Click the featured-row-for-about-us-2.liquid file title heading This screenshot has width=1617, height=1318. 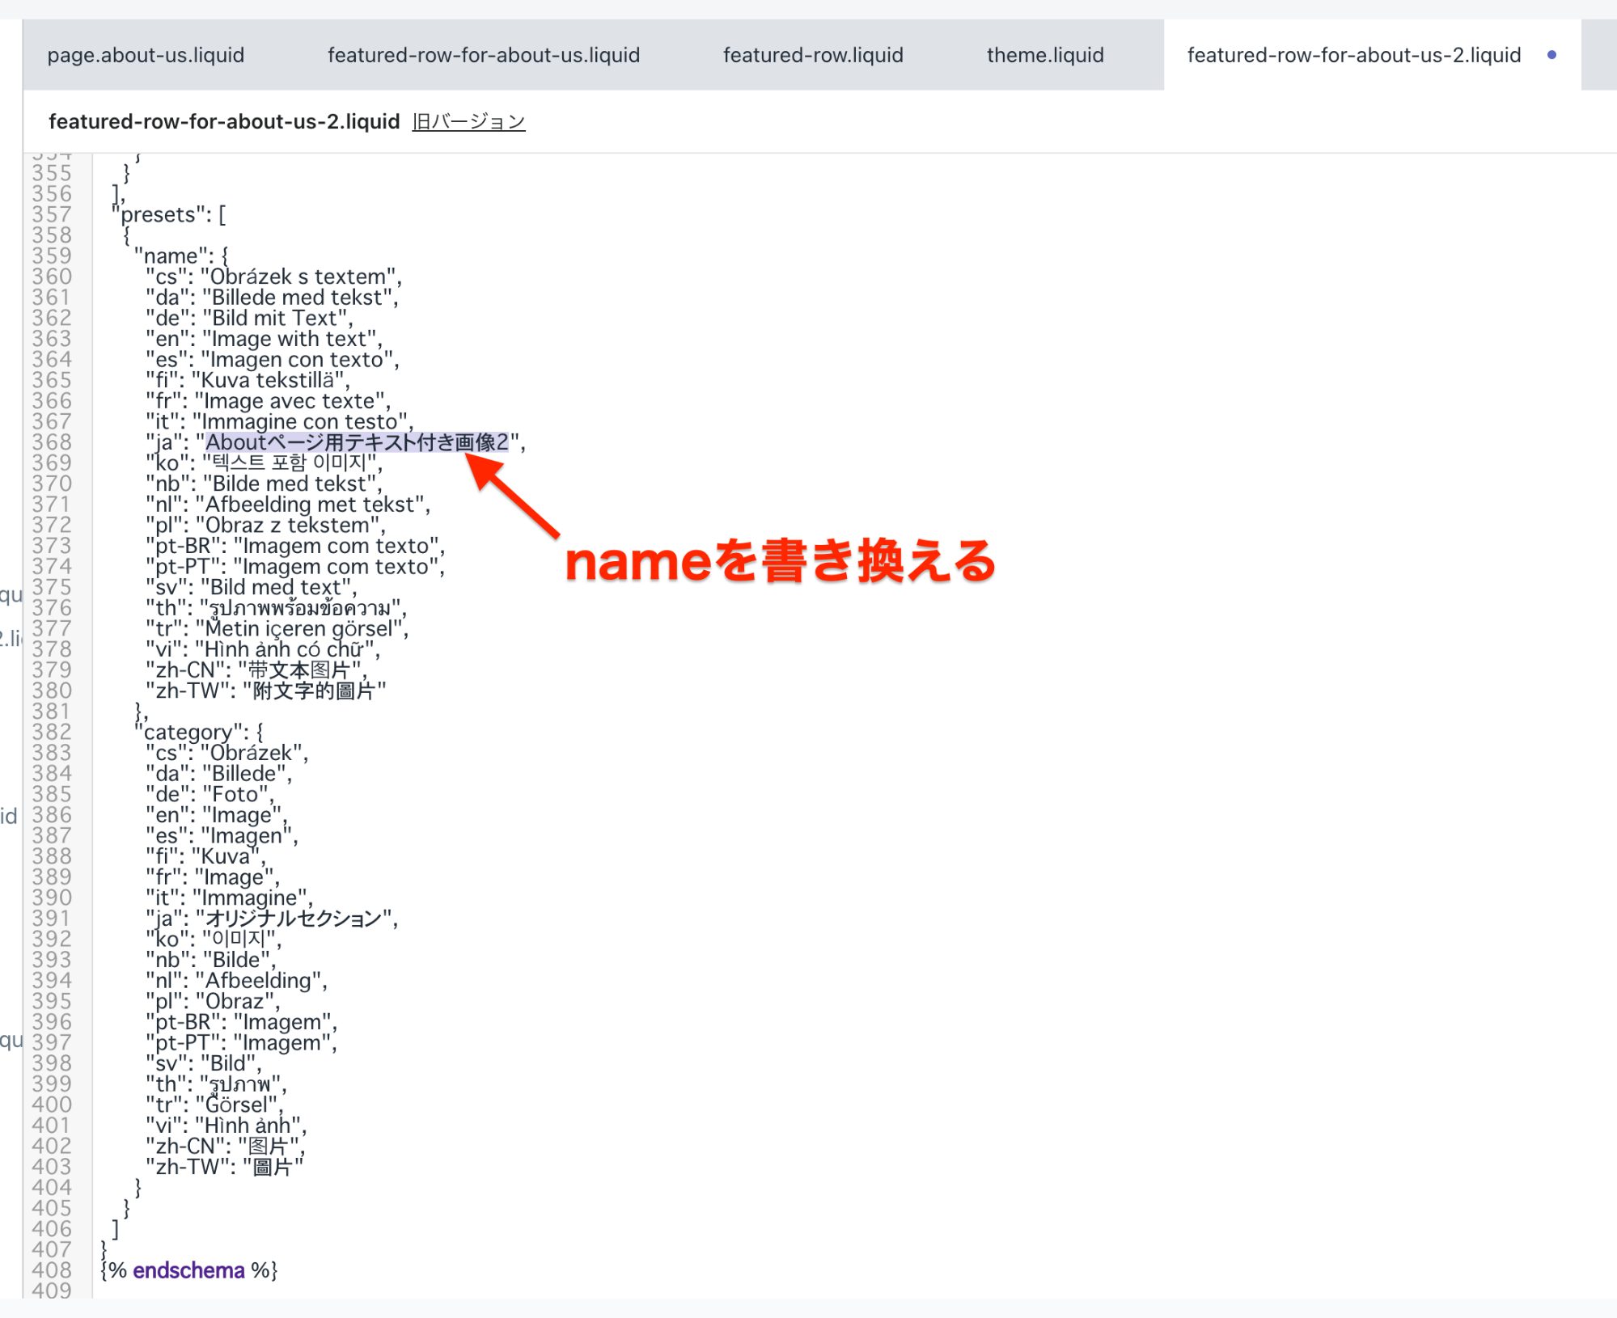pos(224,121)
